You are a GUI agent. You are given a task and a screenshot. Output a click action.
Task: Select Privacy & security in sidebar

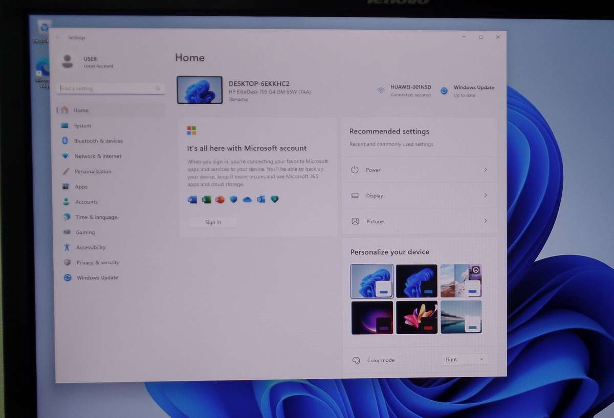point(98,263)
